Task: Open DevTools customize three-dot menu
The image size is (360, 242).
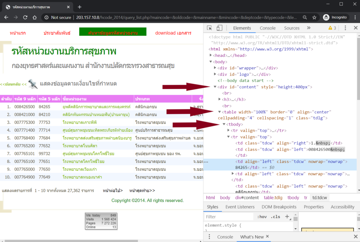Action: [346, 28]
